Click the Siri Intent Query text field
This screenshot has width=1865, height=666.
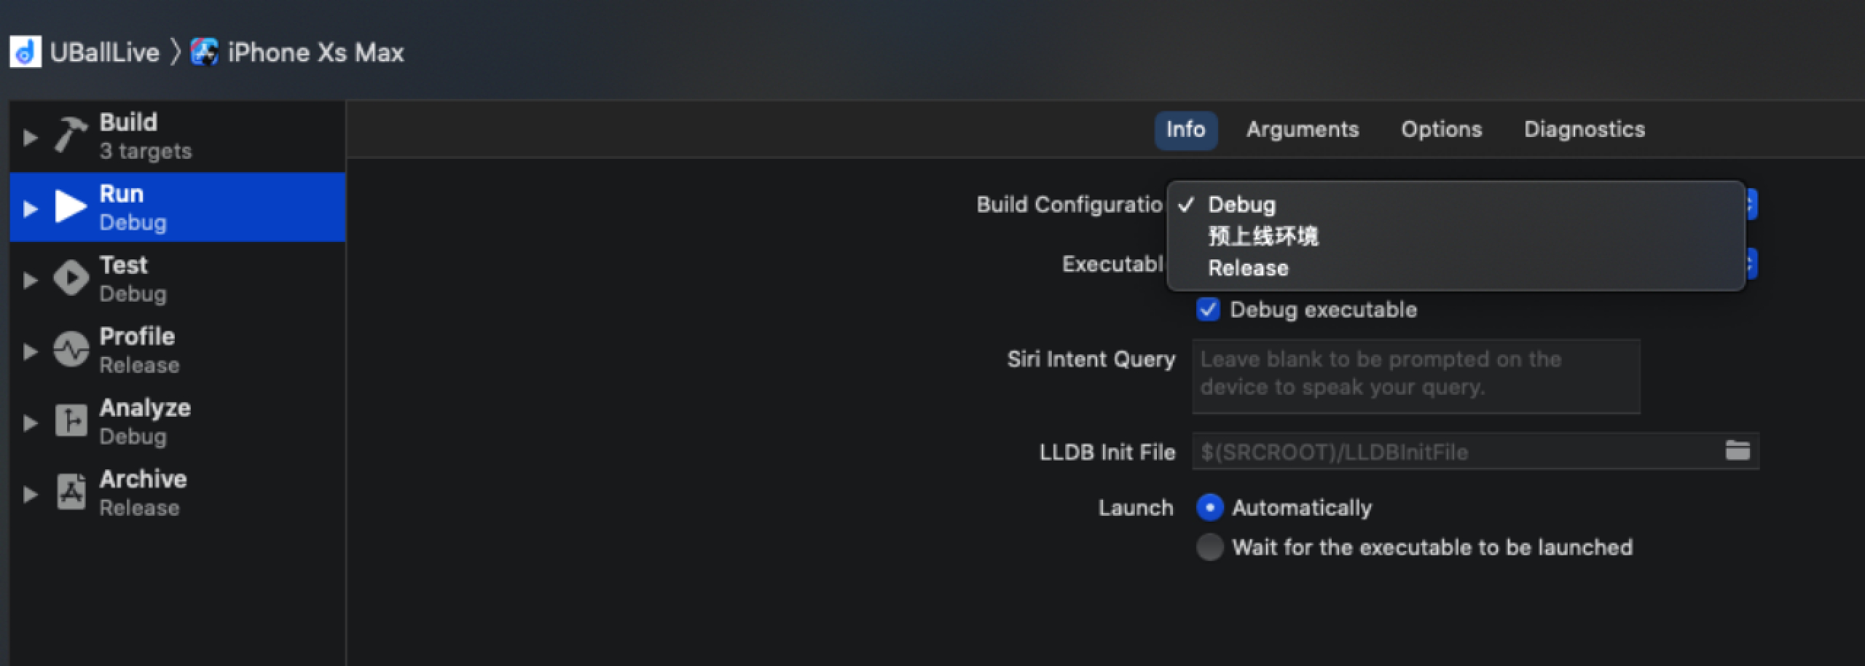pyautogui.click(x=1416, y=376)
